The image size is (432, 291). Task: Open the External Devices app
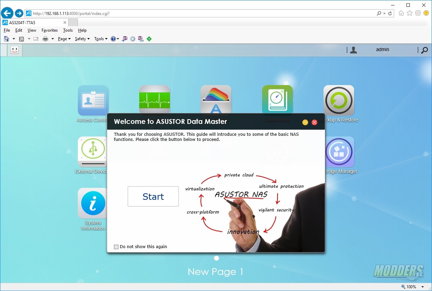[93, 152]
